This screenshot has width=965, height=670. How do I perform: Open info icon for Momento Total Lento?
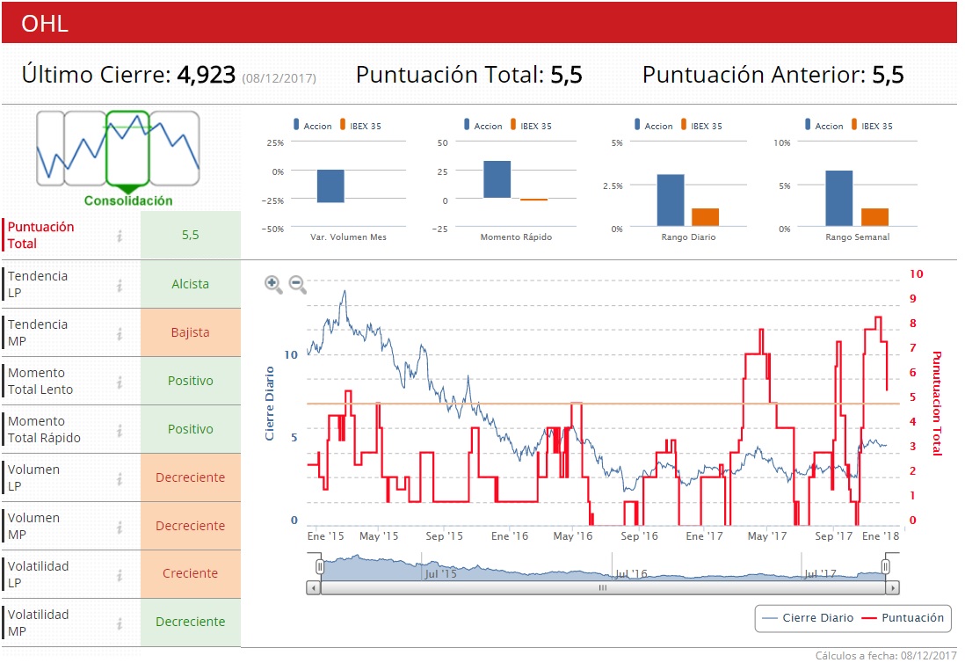(x=120, y=382)
